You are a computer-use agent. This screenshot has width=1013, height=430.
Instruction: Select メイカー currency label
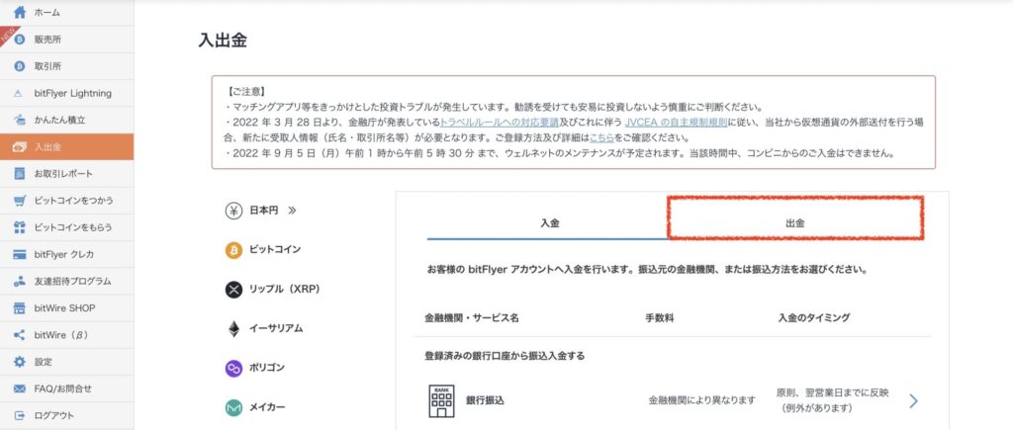[267, 408]
